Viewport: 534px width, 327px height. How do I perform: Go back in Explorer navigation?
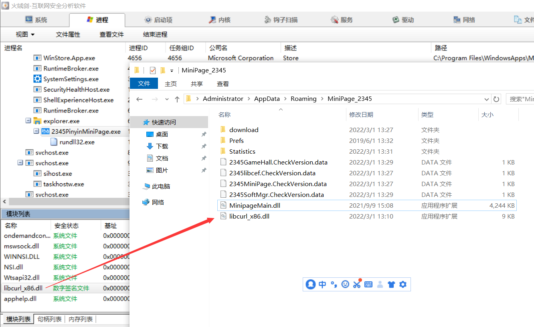(x=139, y=99)
